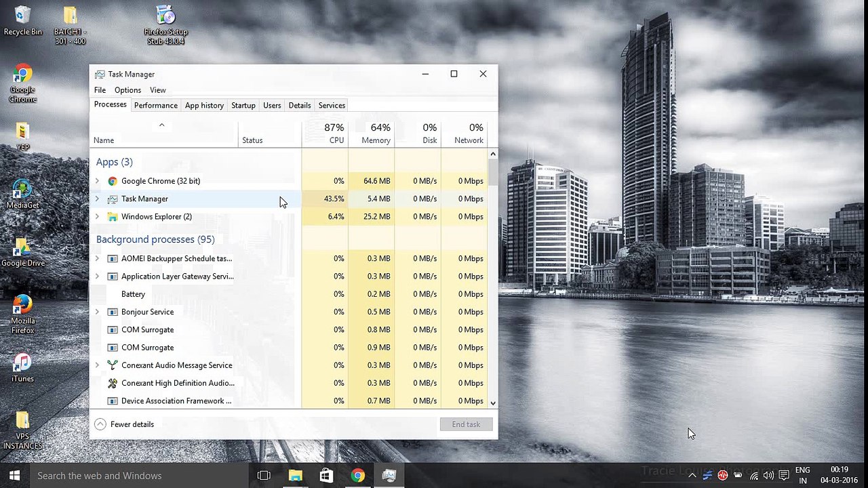
Task: Click the red heartbeat monitor tray icon
Action: 723,476
